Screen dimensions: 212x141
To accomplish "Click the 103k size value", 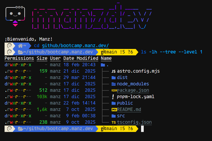I will click(42, 97).
